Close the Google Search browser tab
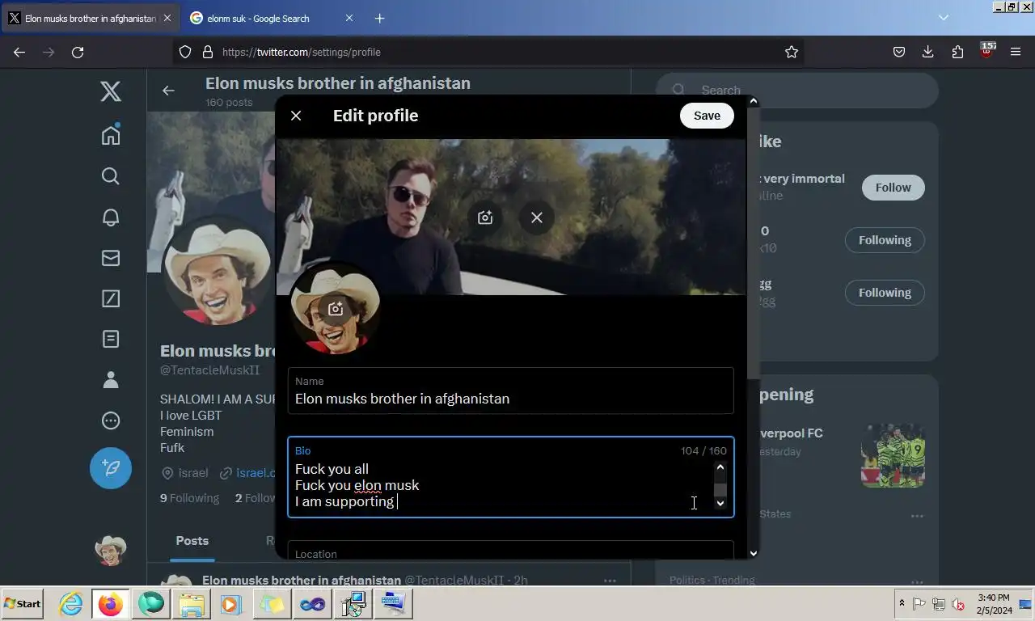The image size is (1035, 621). pos(349,18)
